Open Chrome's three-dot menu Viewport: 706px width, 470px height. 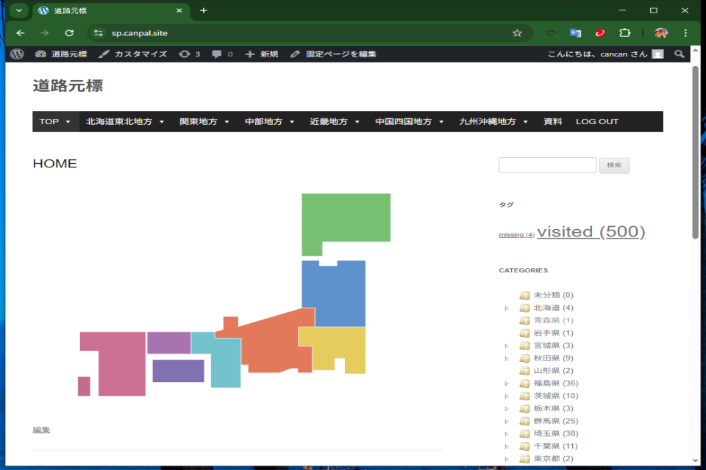click(685, 33)
